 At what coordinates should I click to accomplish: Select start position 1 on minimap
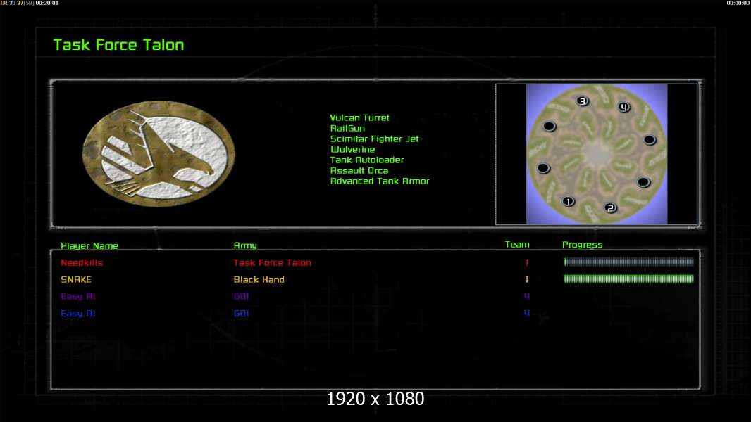coord(568,201)
